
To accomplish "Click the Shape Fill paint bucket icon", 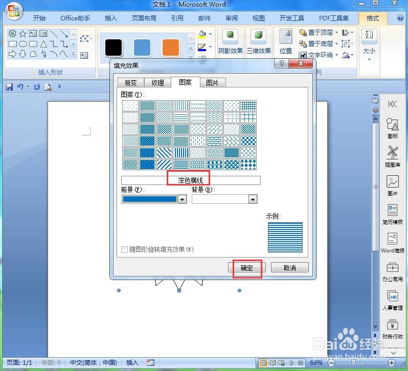I will (202, 34).
